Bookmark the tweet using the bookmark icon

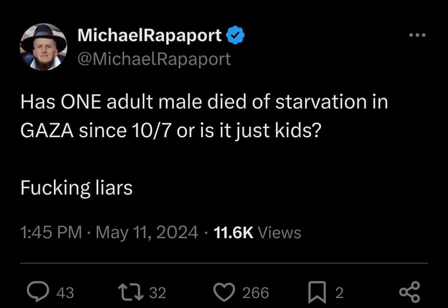317,292
